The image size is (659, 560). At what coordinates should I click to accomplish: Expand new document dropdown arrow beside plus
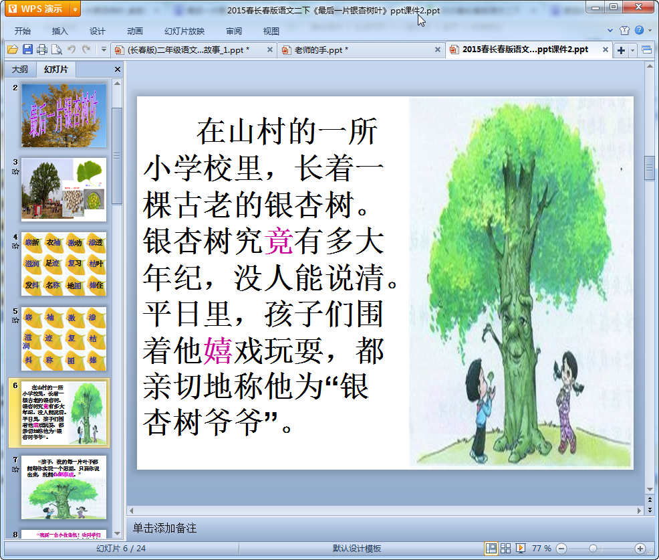click(x=632, y=50)
